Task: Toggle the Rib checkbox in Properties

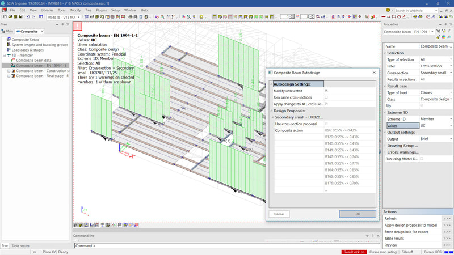Action: (422, 106)
